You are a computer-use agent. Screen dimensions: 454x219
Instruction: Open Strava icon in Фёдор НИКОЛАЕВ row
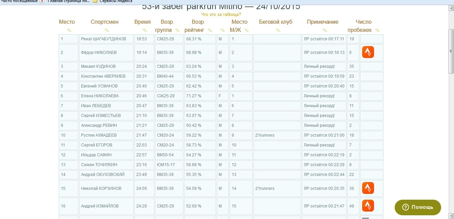pyautogui.click(x=368, y=52)
